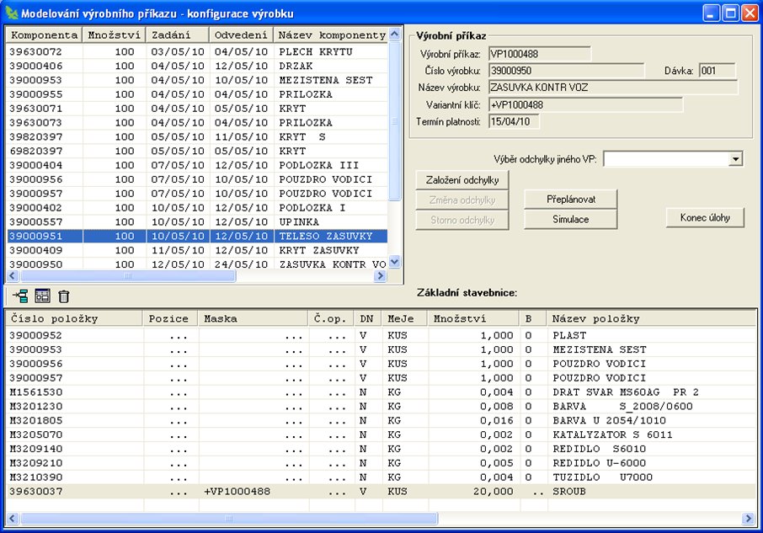Click the MeJe column header
Image resolution: width=763 pixels, height=533 pixels.
[404, 318]
